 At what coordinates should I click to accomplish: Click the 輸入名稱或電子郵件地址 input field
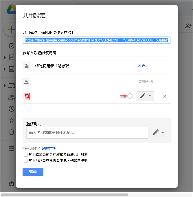tap(87, 133)
